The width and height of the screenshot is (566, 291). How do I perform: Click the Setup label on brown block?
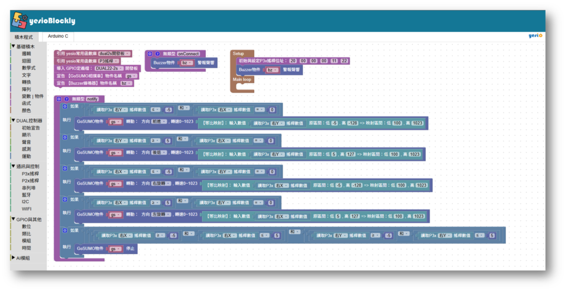238,54
